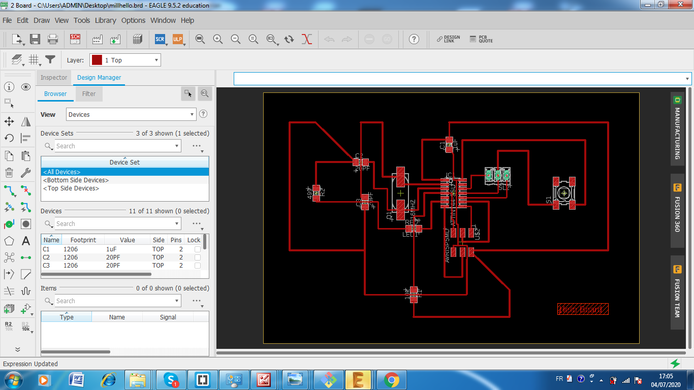This screenshot has height=390, width=694.
Task: Click the Filter button in Design Manager
Action: (89, 94)
